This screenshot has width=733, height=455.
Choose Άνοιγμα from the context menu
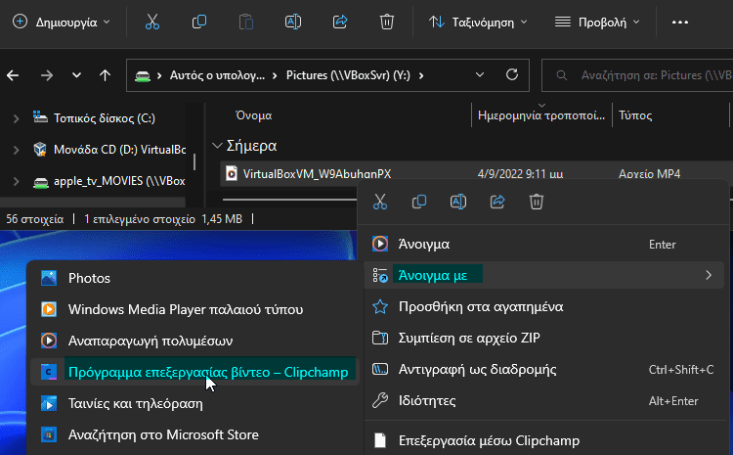pyautogui.click(x=543, y=245)
